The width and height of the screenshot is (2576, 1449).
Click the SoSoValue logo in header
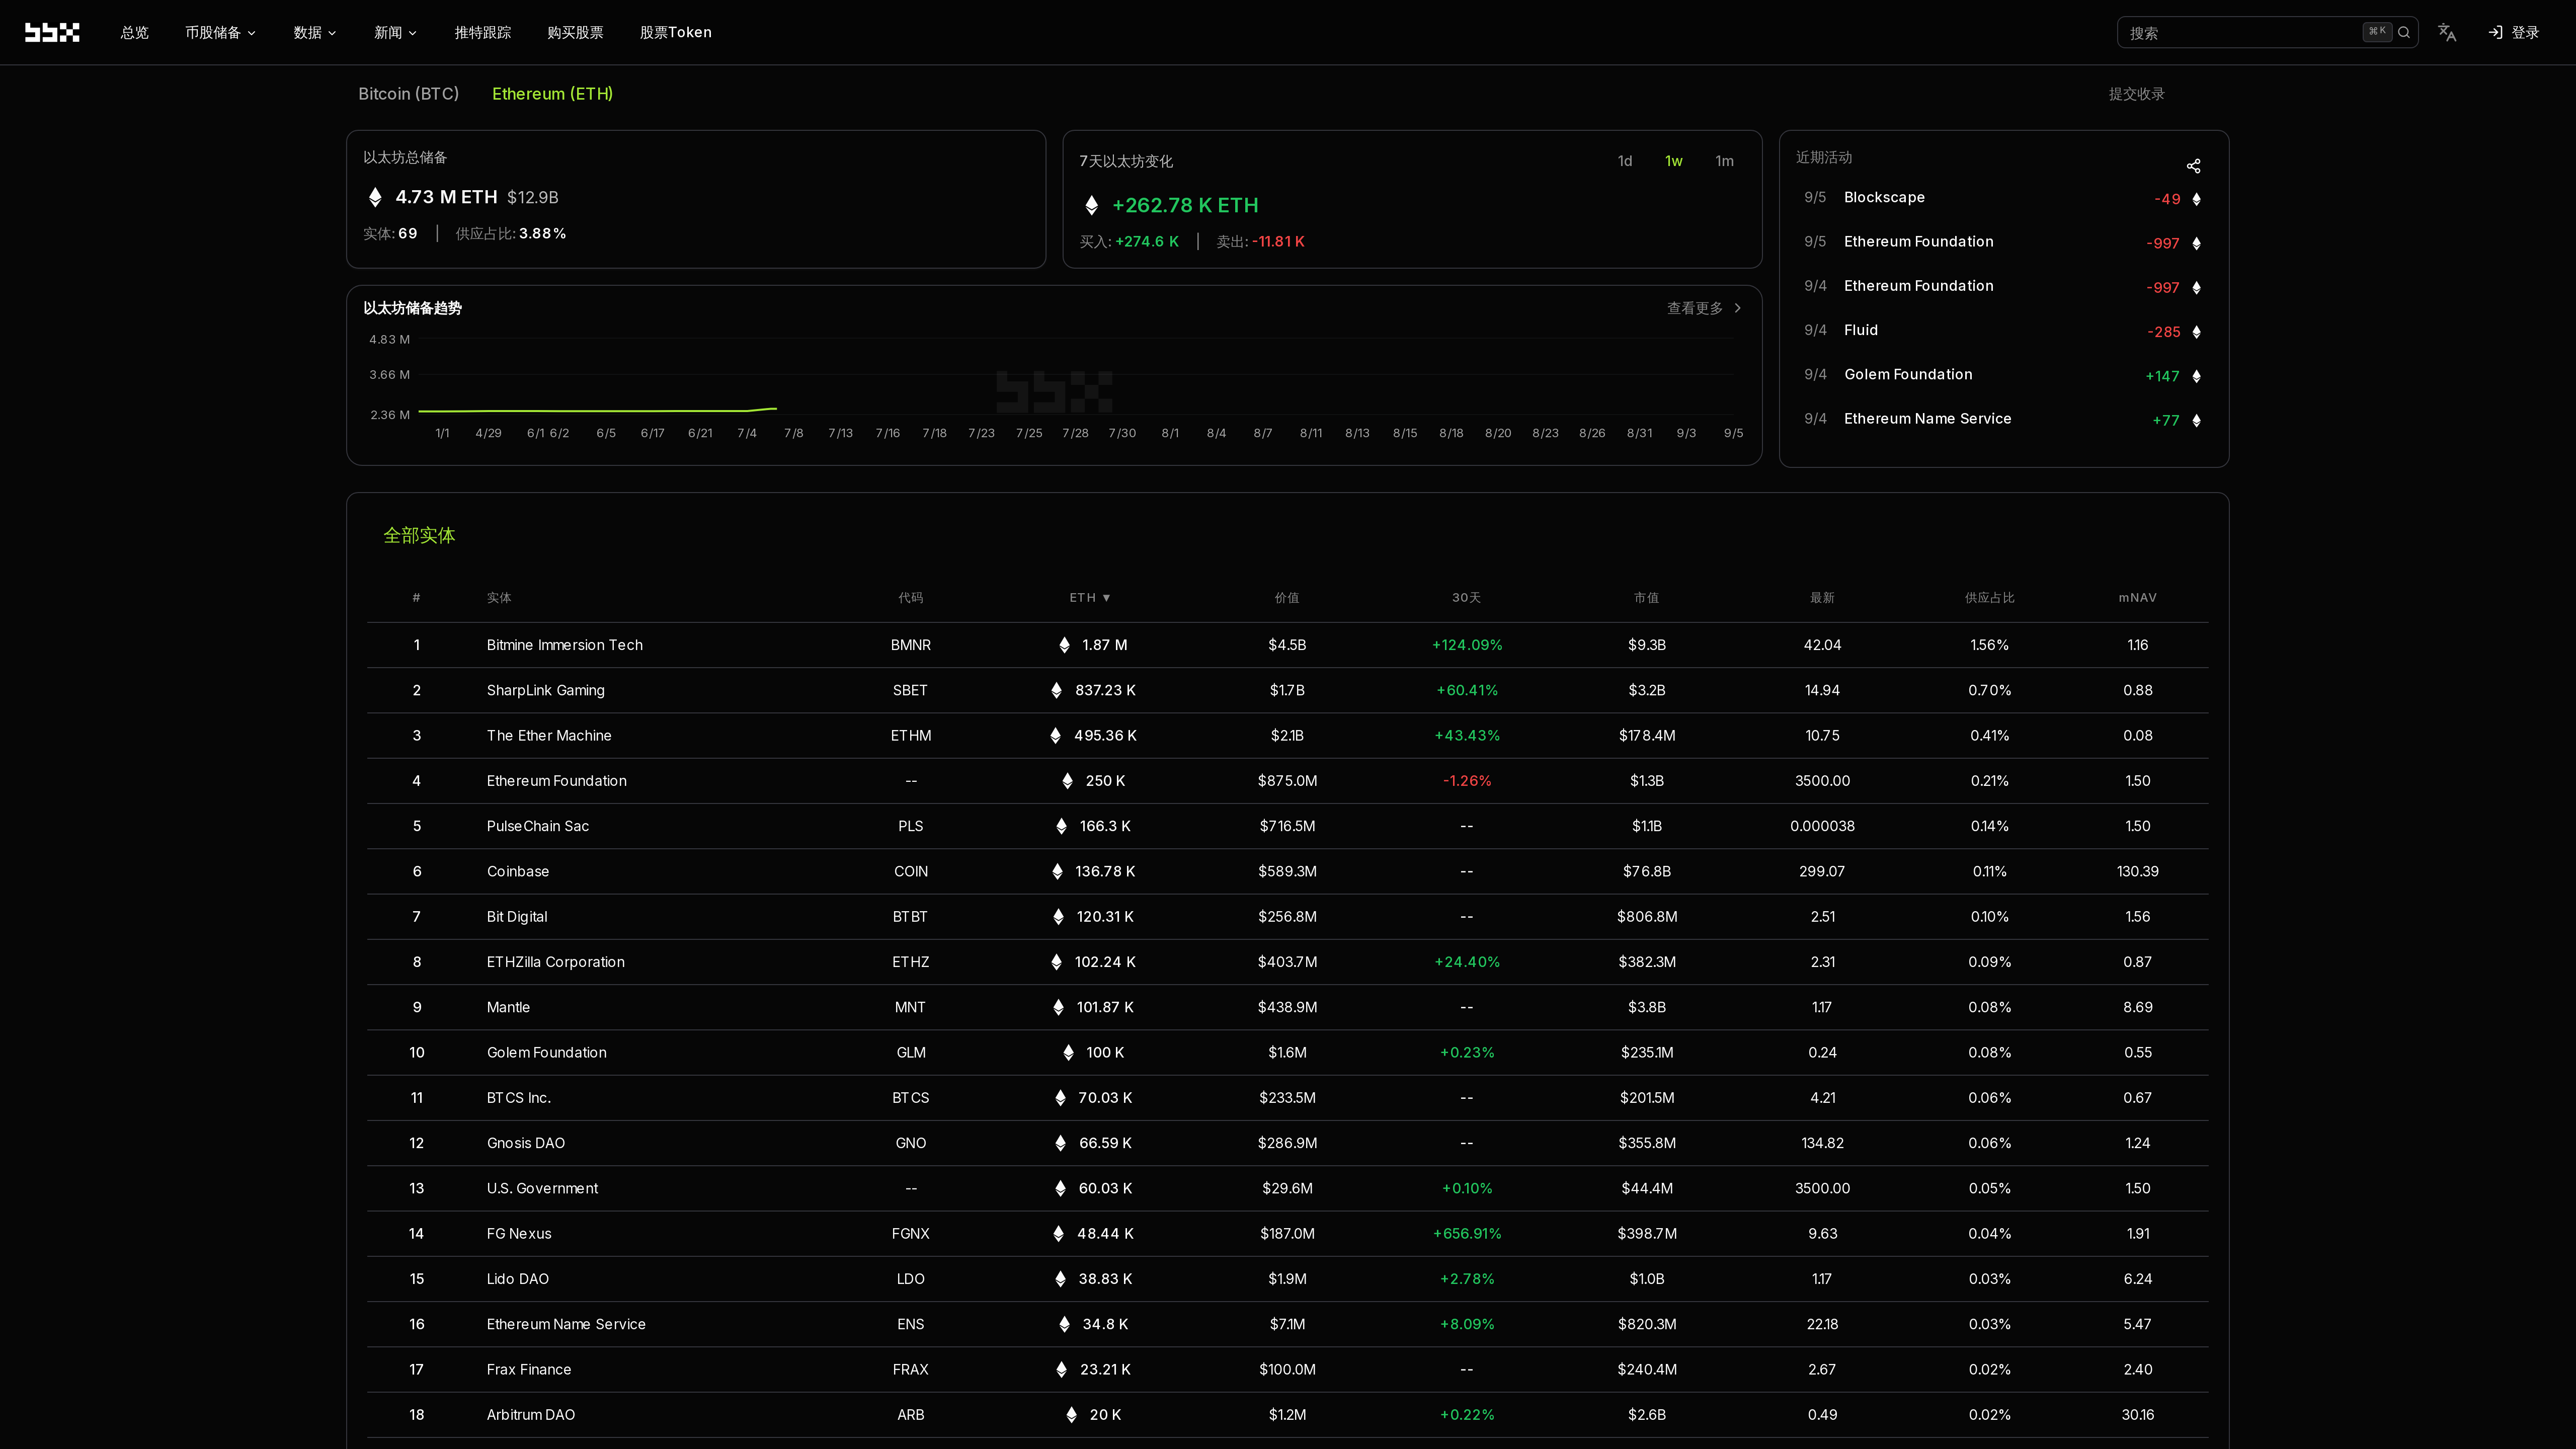pyautogui.click(x=52, y=32)
